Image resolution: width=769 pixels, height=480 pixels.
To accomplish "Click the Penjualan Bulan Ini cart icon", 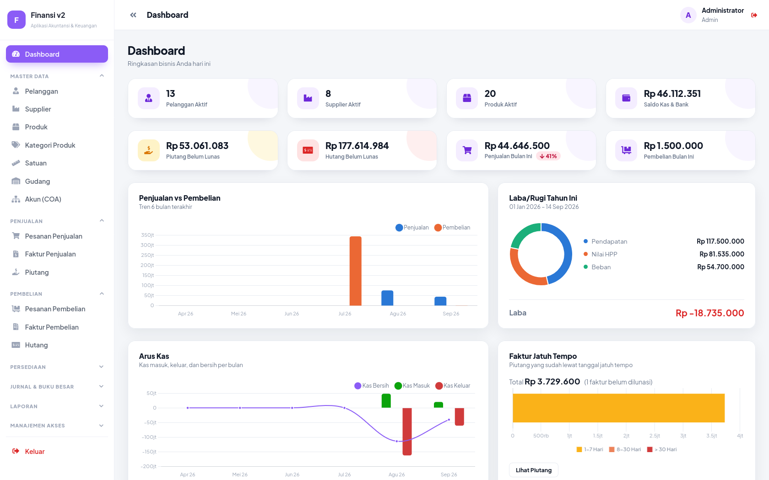I will tap(467, 150).
